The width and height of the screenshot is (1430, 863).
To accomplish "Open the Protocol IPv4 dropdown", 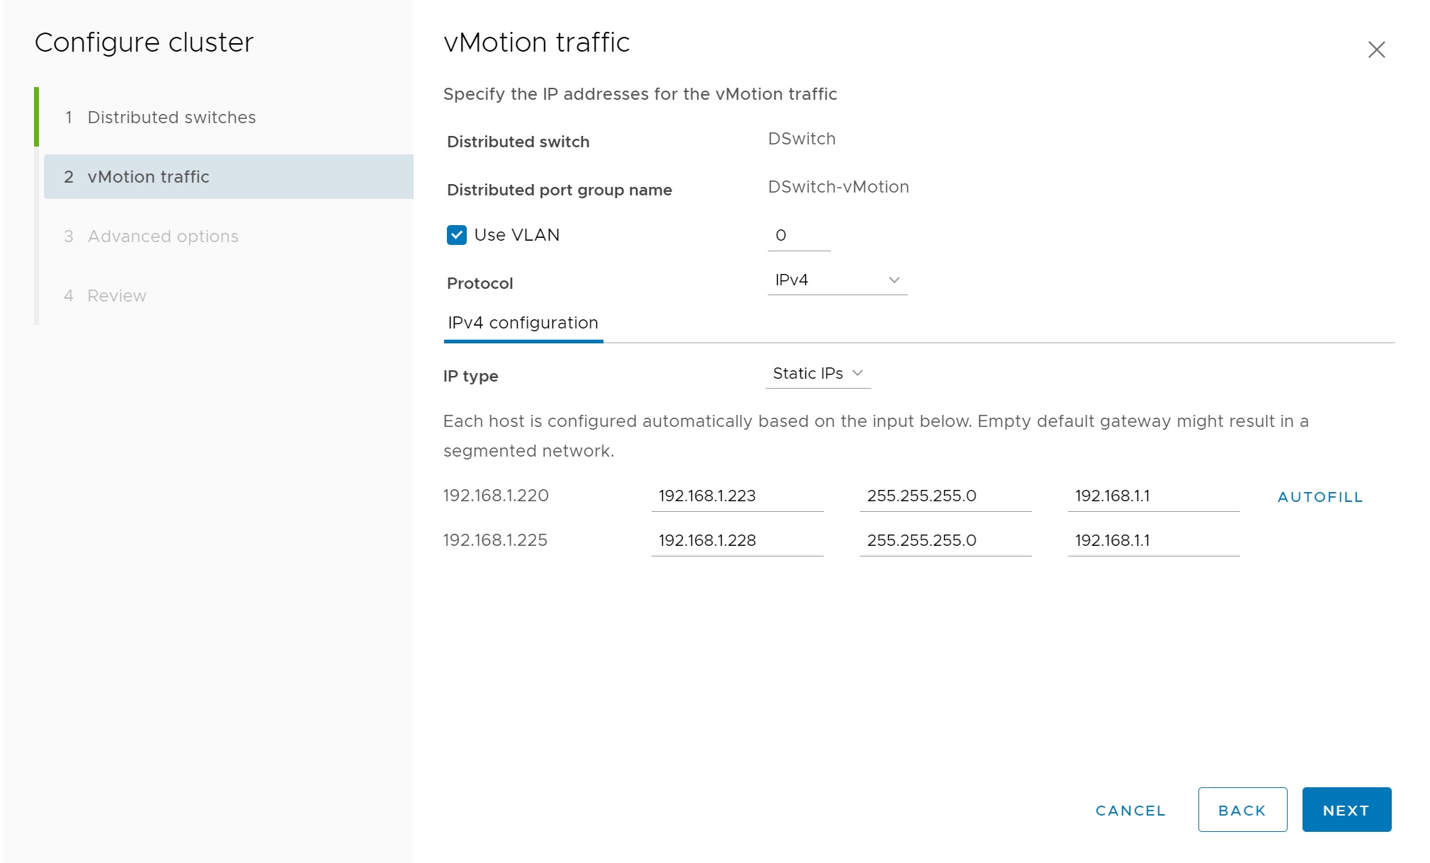I will tap(837, 280).
